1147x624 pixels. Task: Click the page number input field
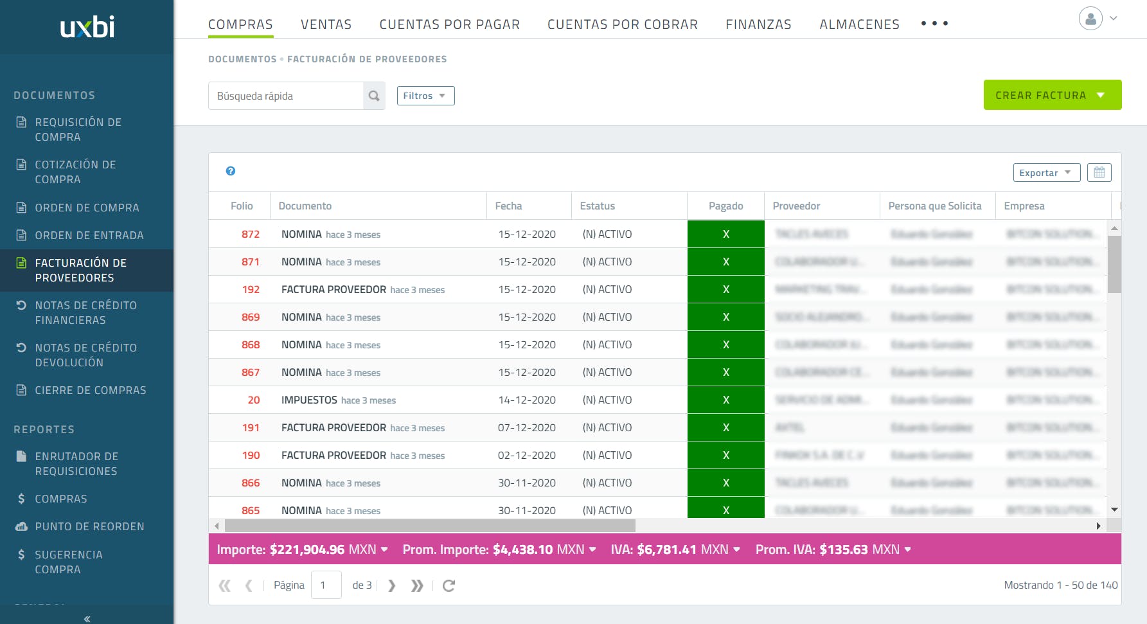326,585
